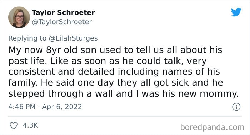
Task: Open Taylor Schroeter's profile photo
Action: pos(19,17)
